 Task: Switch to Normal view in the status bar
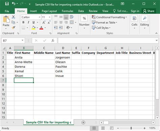pos(94,128)
